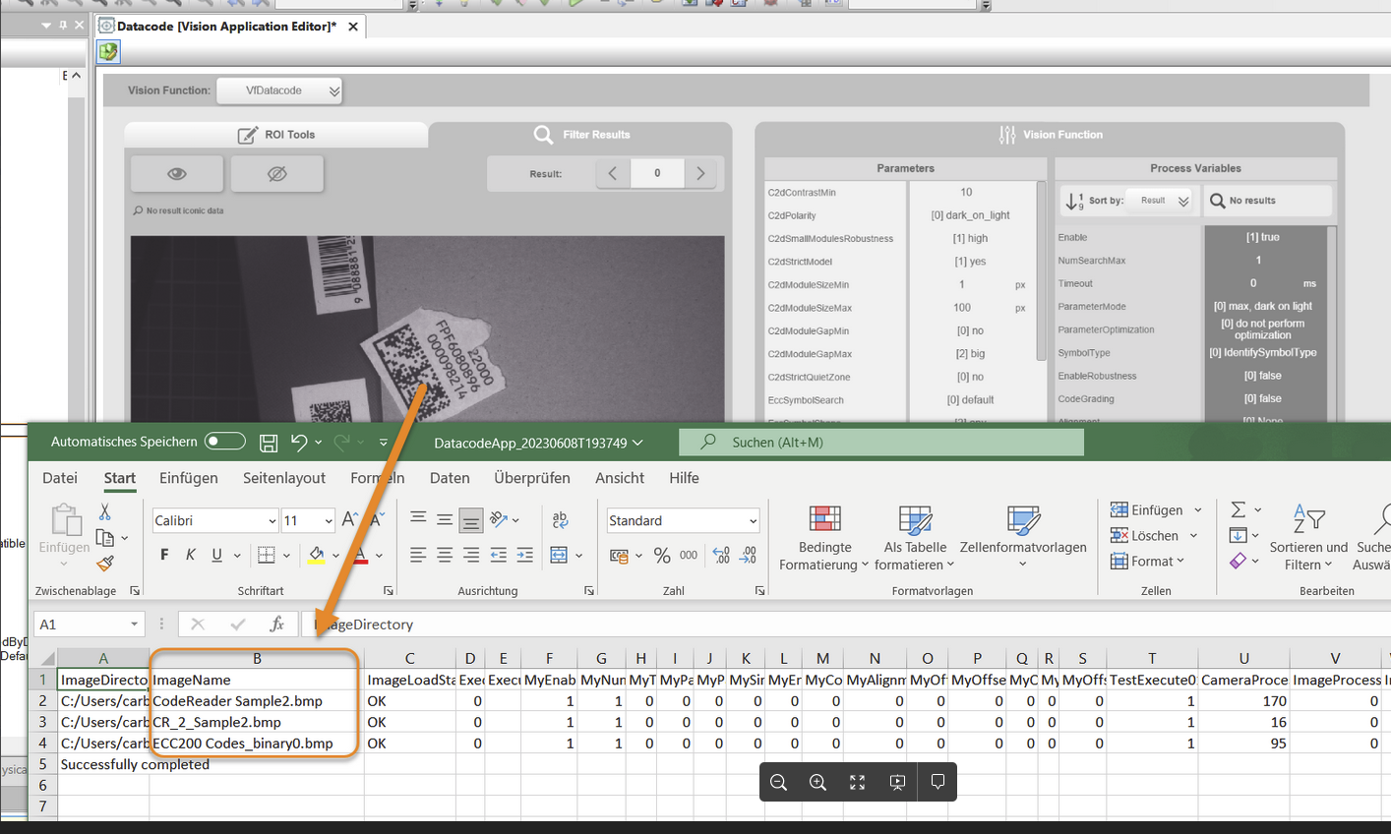
Task: Increase font size in Excel
Action: (349, 519)
